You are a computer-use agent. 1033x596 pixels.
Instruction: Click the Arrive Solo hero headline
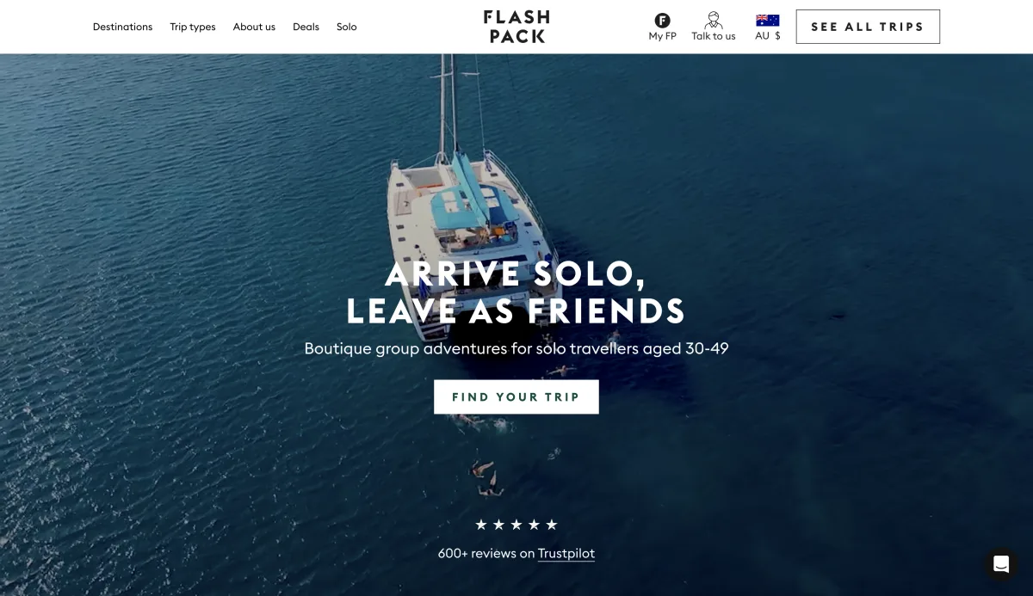[516, 292]
